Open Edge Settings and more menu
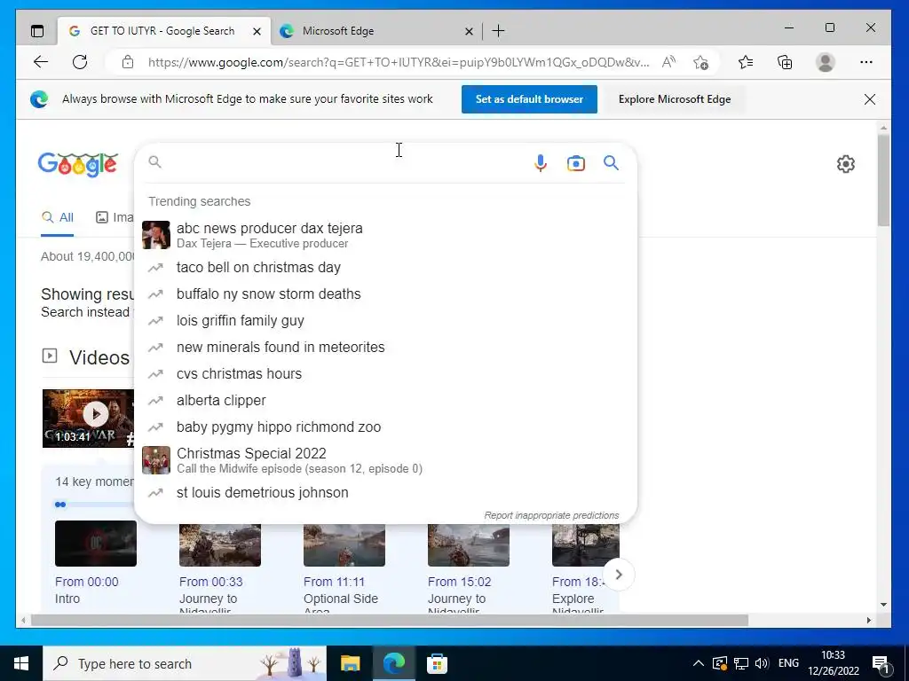909x681 pixels. [866, 62]
